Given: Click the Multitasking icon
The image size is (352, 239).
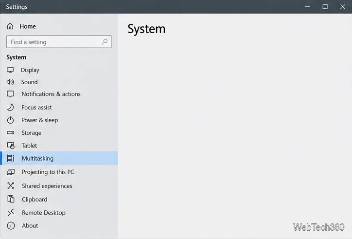Looking at the screenshot, I should tap(11, 158).
